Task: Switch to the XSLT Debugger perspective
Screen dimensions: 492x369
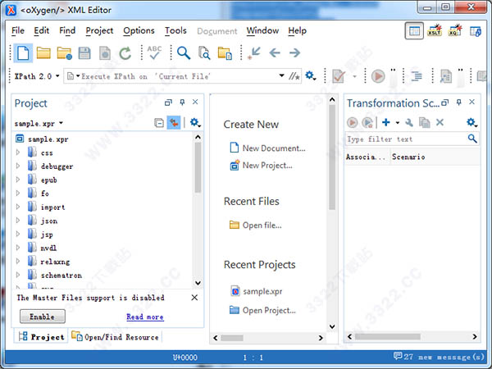Action: pyautogui.click(x=435, y=30)
